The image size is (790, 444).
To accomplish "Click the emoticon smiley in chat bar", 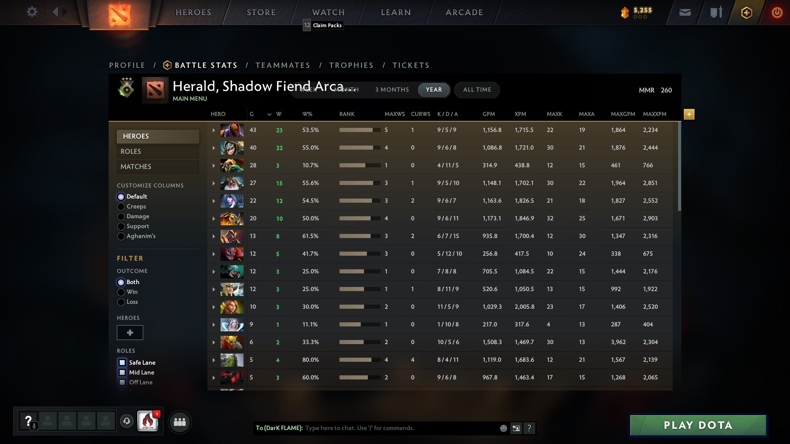I will click(x=503, y=428).
